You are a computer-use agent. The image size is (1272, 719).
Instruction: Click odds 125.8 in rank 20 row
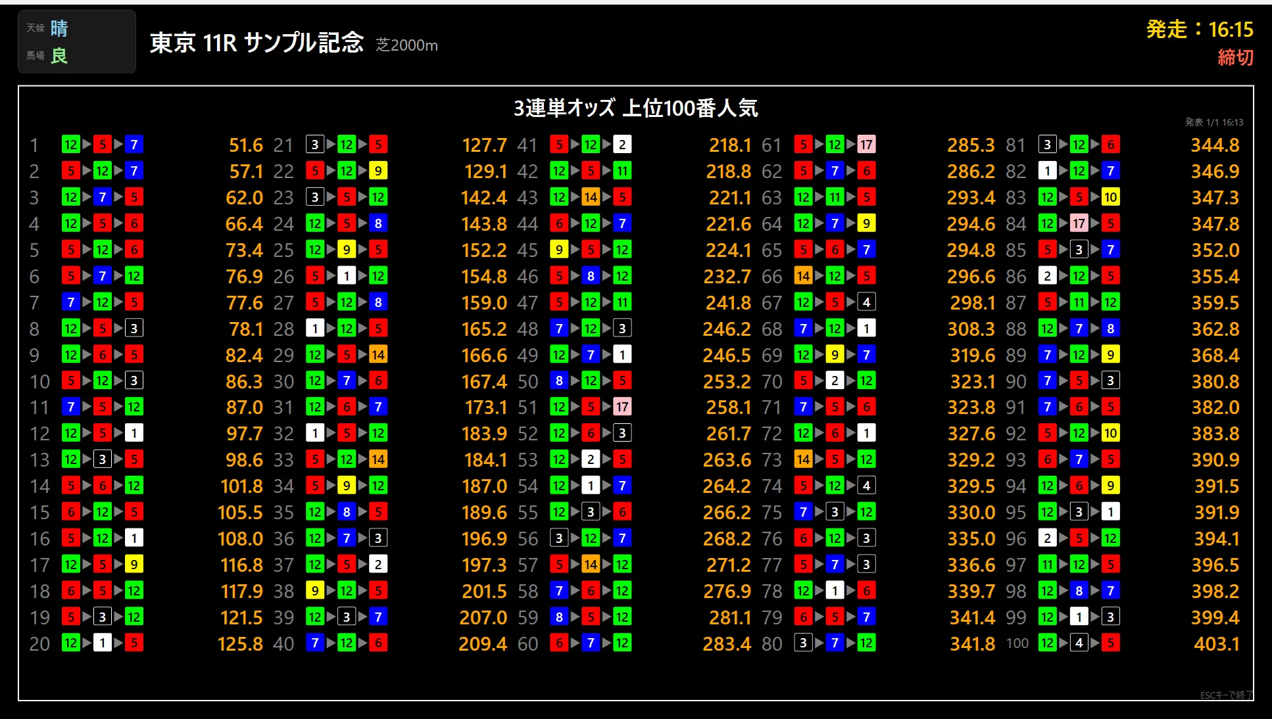click(240, 643)
